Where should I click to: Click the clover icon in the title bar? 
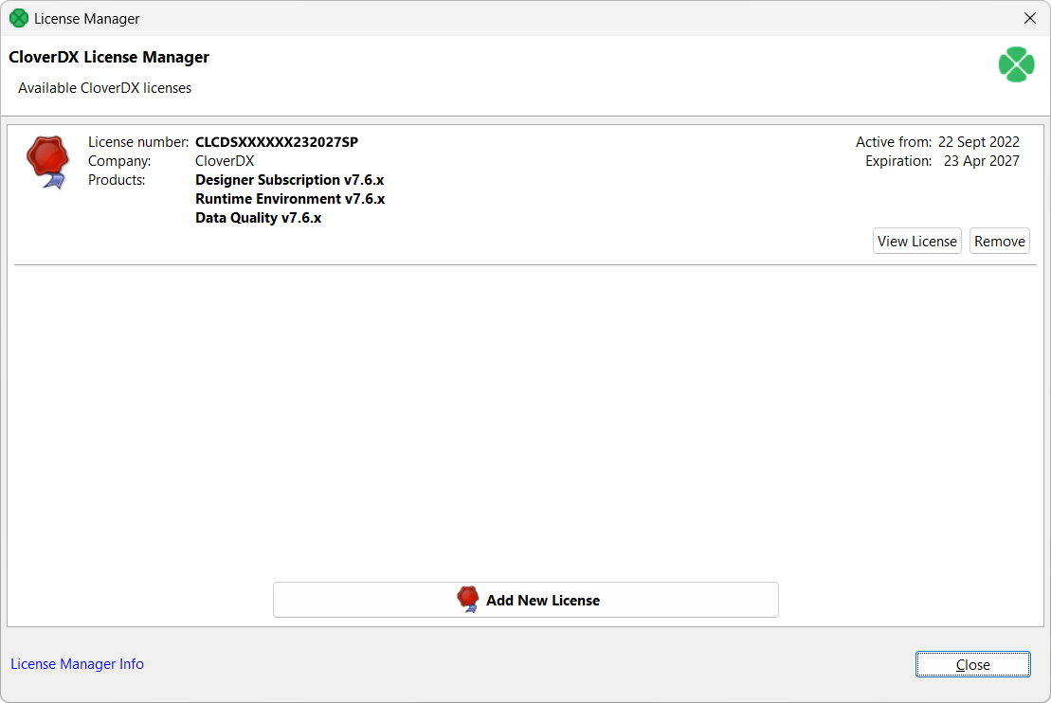point(19,19)
